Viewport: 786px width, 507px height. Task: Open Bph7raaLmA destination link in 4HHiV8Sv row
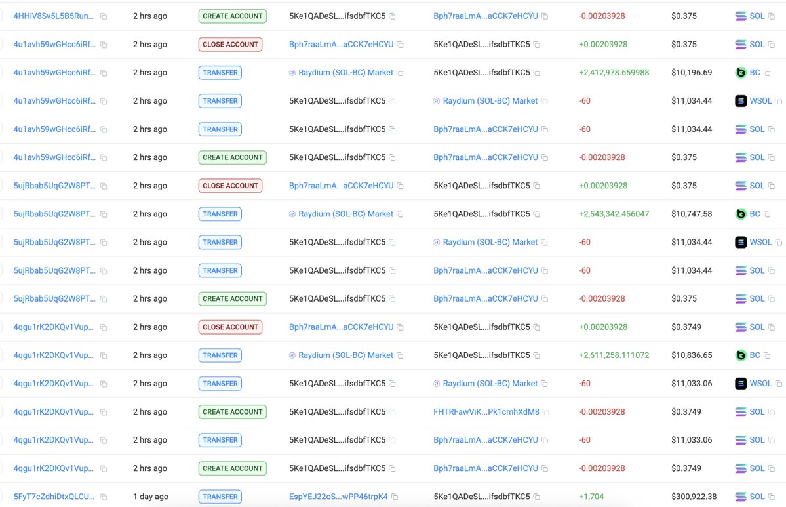tap(486, 16)
